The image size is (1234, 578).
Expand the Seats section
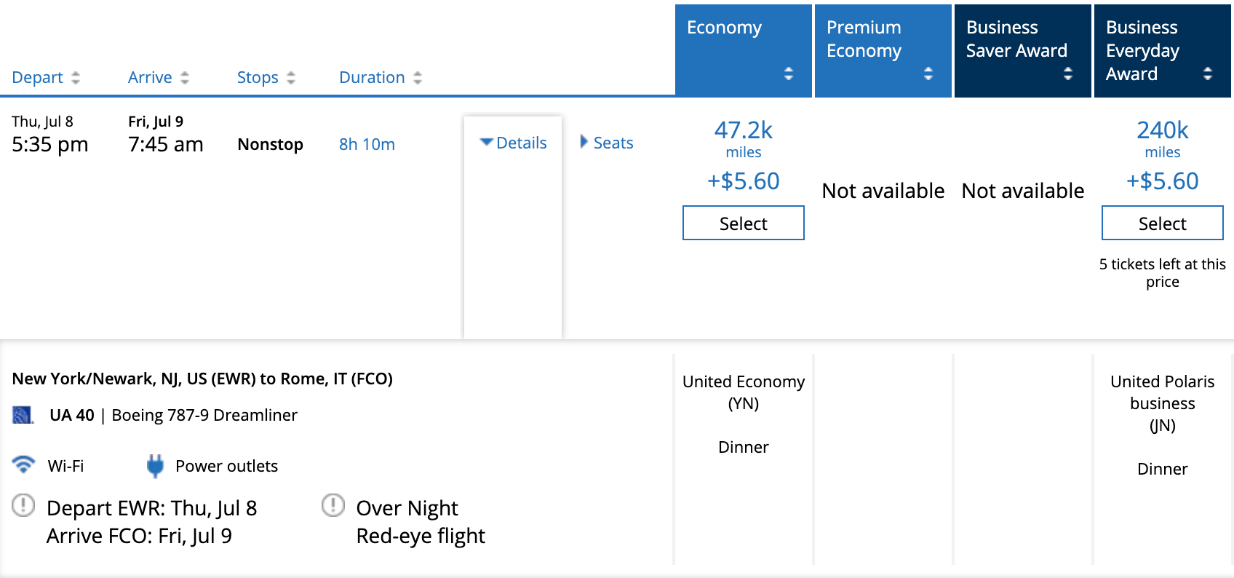click(607, 143)
